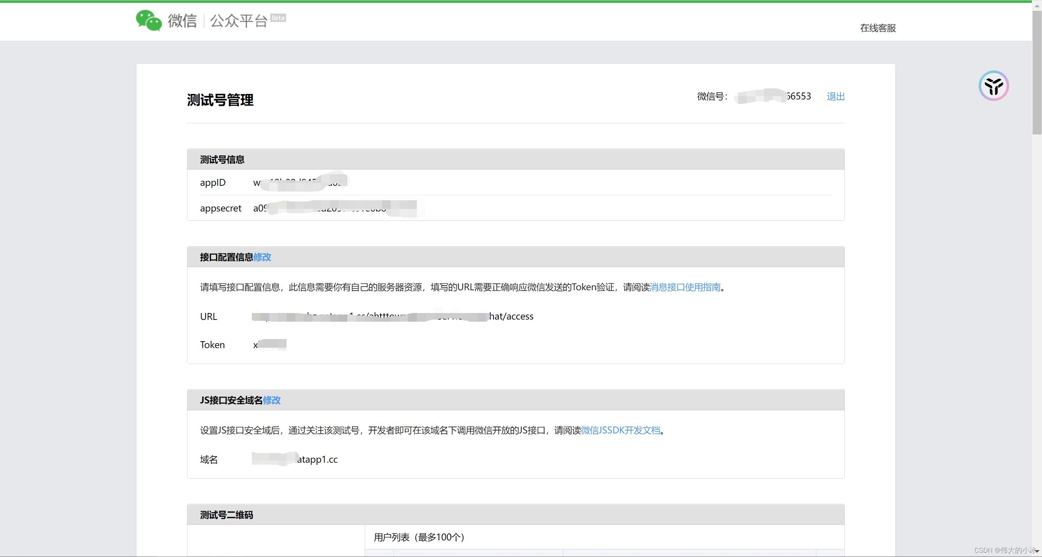Open 在线客服 online support
Image resolution: width=1042 pixels, height=557 pixels.
pyautogui.click(x=877, y=28)
